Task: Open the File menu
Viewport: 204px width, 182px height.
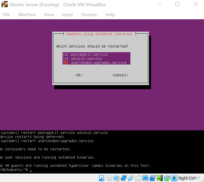Action: [x=6, y=15]
